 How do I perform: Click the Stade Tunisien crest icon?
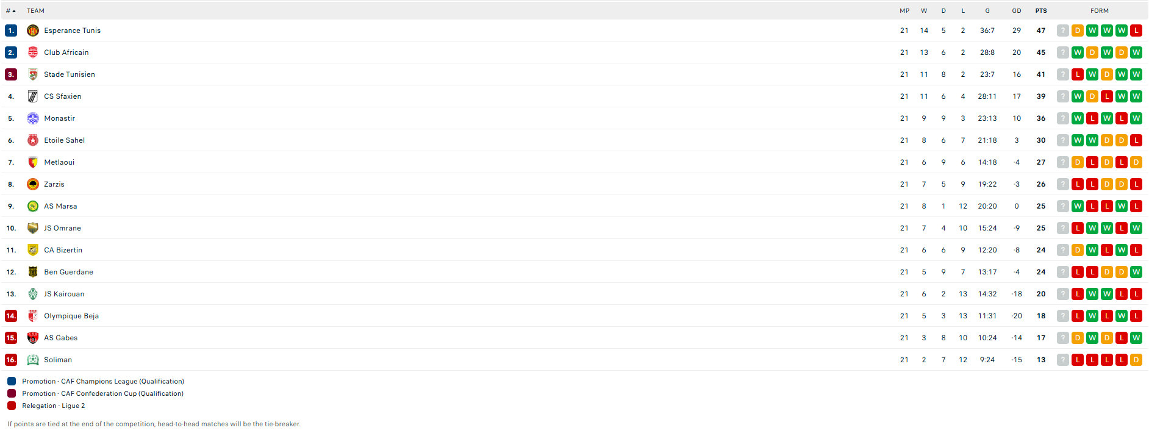33,74
